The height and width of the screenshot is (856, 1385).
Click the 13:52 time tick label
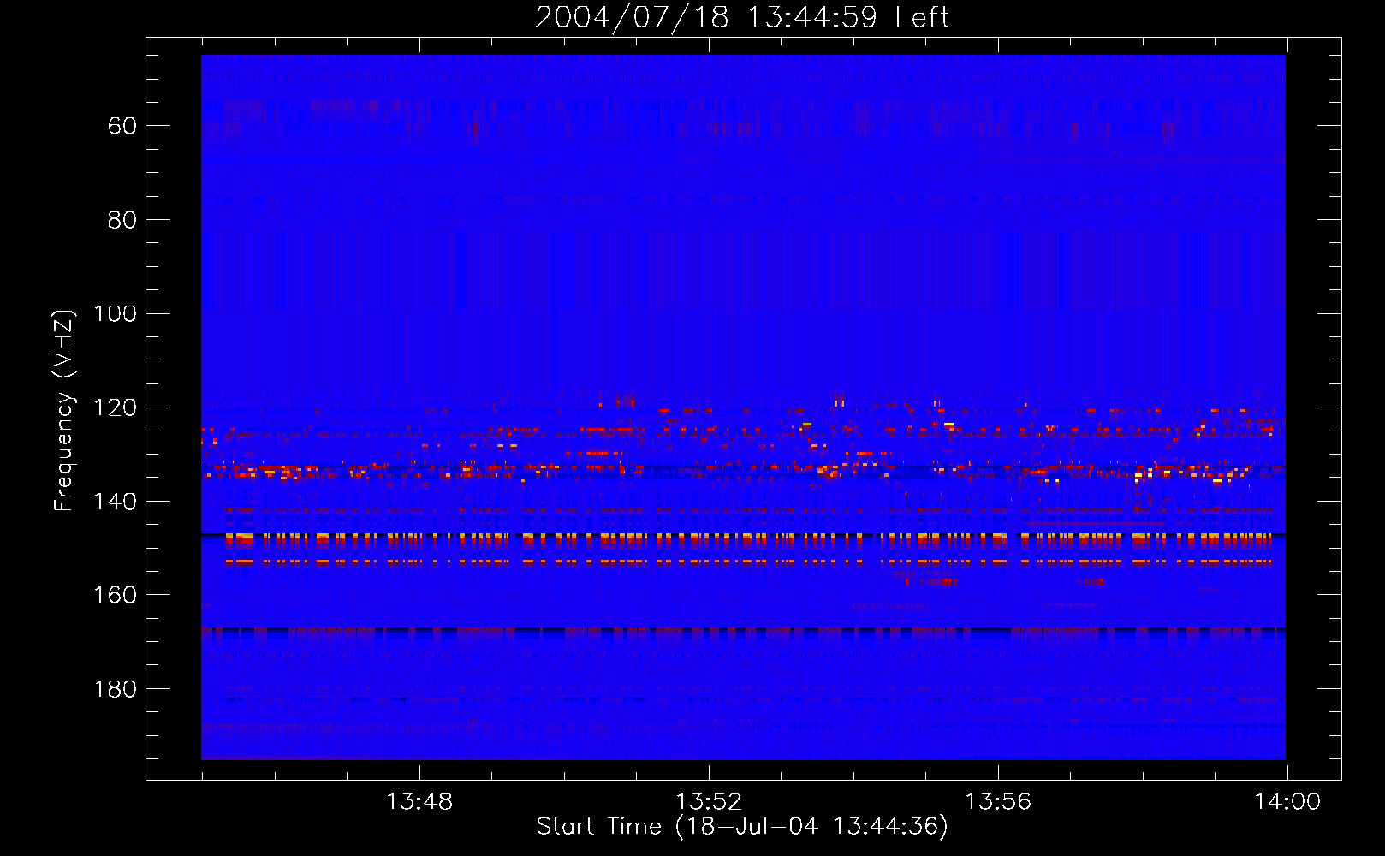[x=709, y=802]
